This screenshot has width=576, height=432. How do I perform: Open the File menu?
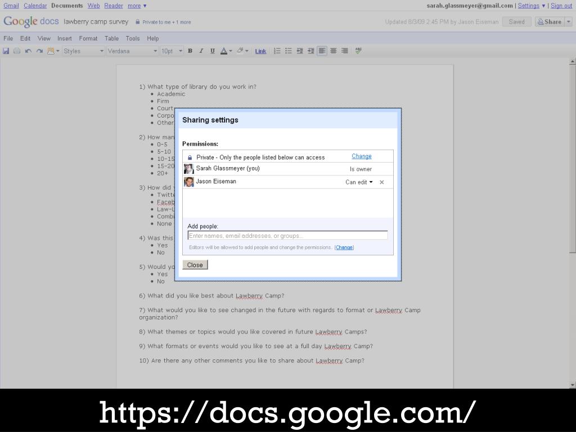pyautogui.click(x=8, y=39)
